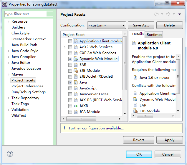Click the facet list vertical scrollbar thumb
Viewport: 187px width, 165px height.
125,63
